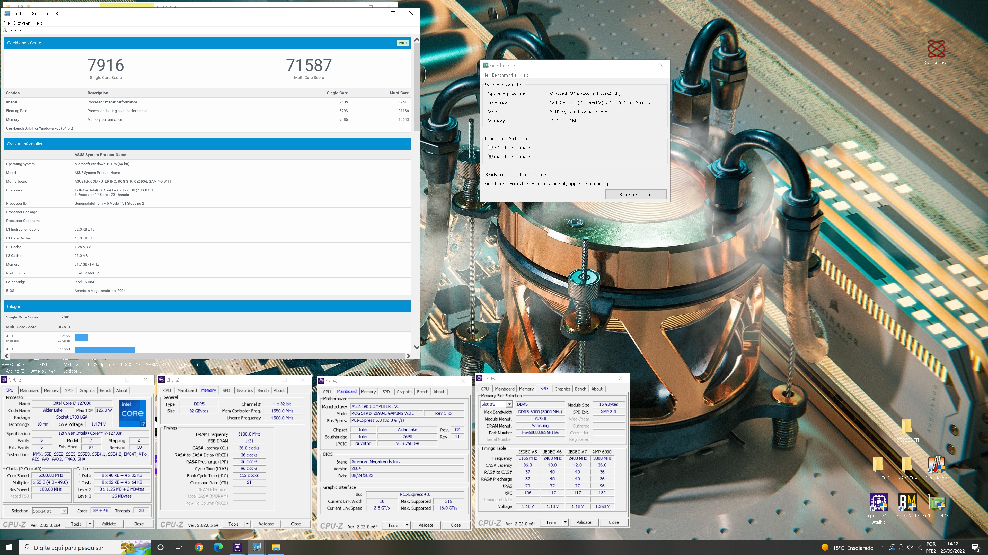
Task: Open File menu in Geekbench results window
Action: click(6, 23)
